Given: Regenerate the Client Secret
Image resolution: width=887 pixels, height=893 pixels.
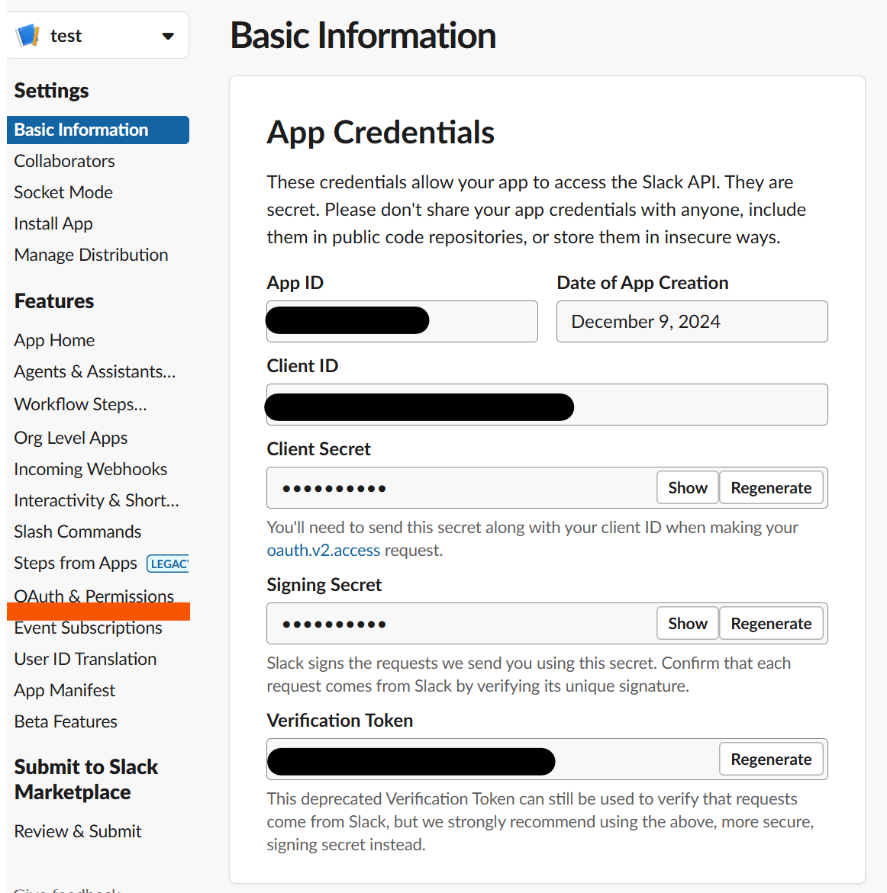Looking at the screenshot, I should click(x=771, y=487).
